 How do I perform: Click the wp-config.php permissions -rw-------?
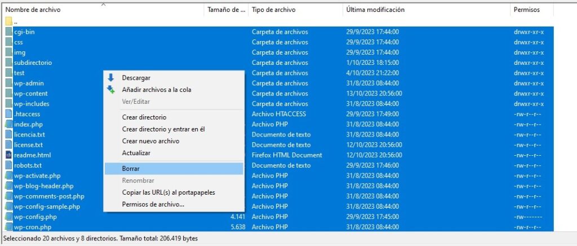527,217
